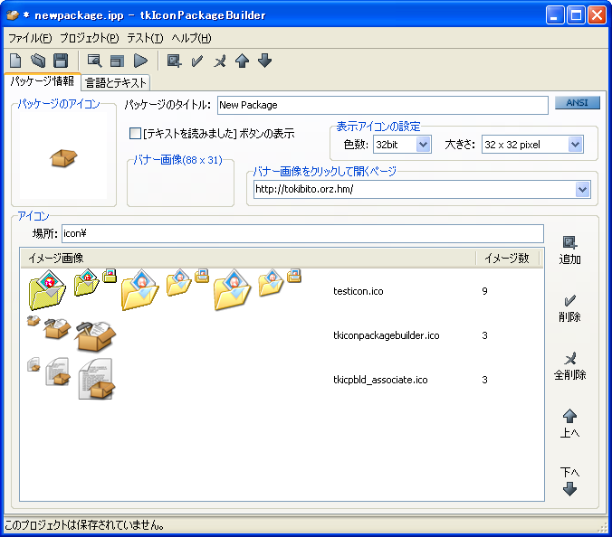Click the 削除 delete button beside the icon list
The height and width of the screenshot is (537, 612).
click(x=569, y=308)
